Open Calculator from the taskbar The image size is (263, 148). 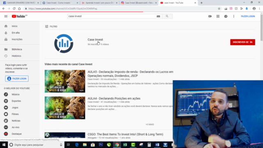point(149,145)
